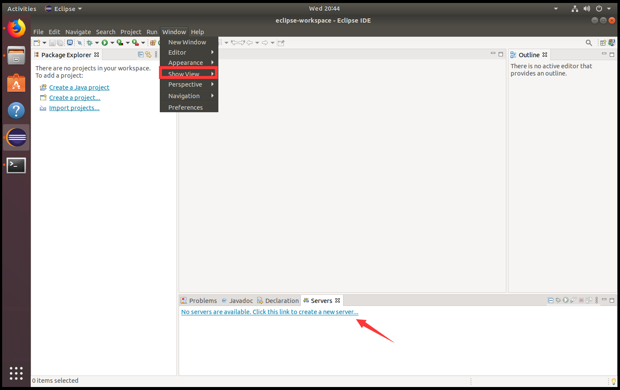Screen dimensions: 620x390
Task: Toggle Link with Editor in Package Explorer
Action: point(148,55)
